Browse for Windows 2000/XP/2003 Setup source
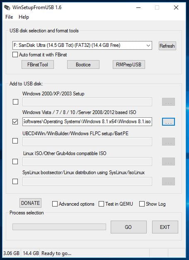This screenshot has height=260, width=189. point(168,102)
